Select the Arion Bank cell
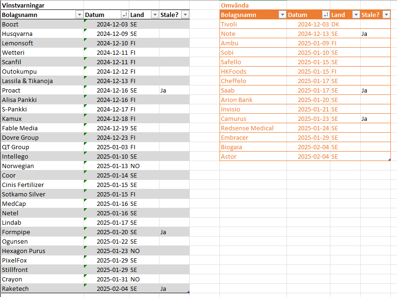The image size is (397, 297). (253, 100)
